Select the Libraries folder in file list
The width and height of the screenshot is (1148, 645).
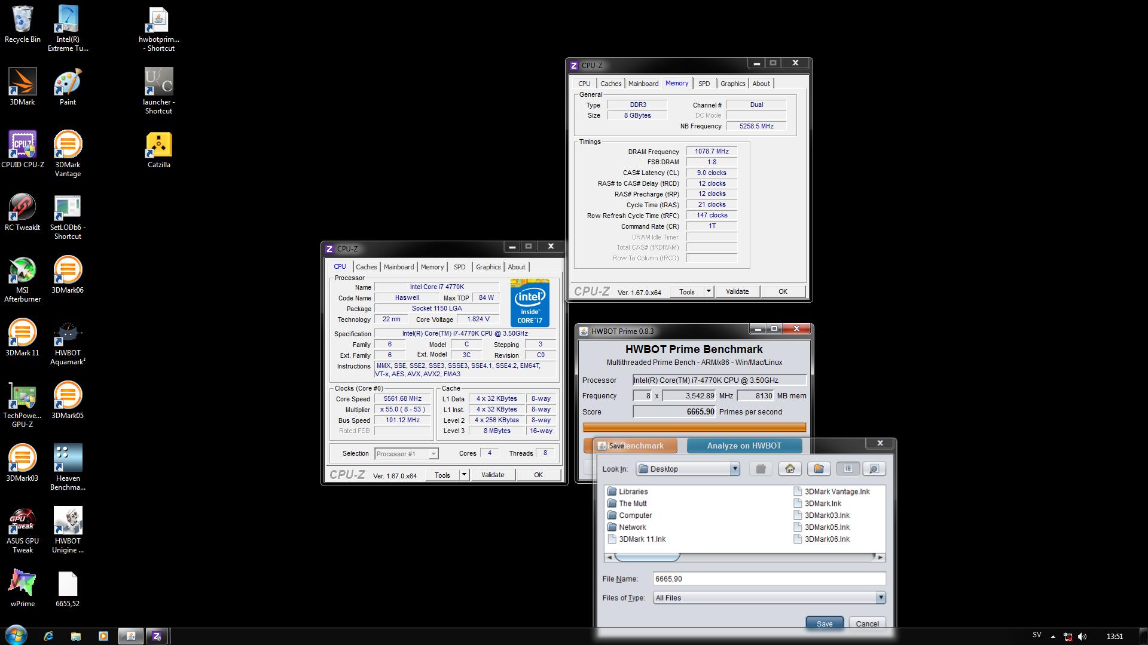click(x=627, y=492)
